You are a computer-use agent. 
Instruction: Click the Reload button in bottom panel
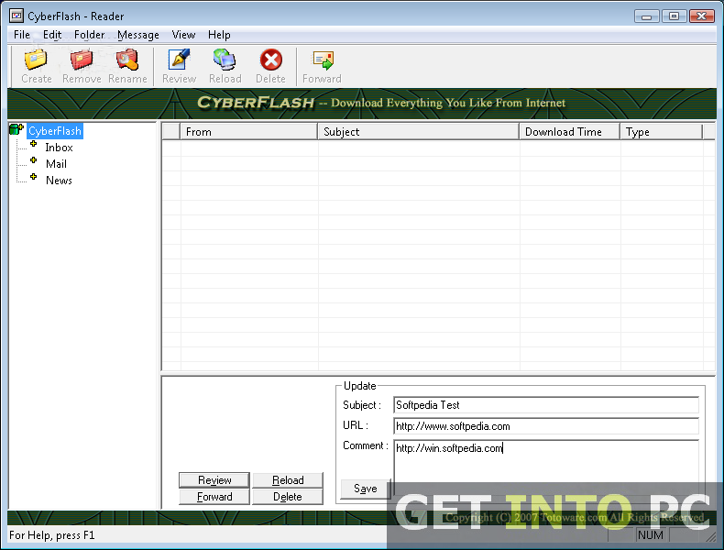(288, 480)
